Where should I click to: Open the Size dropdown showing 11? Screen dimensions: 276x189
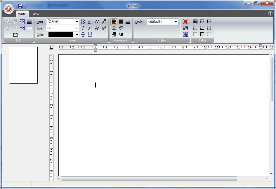pyautogui.click(x=77, y=28)
